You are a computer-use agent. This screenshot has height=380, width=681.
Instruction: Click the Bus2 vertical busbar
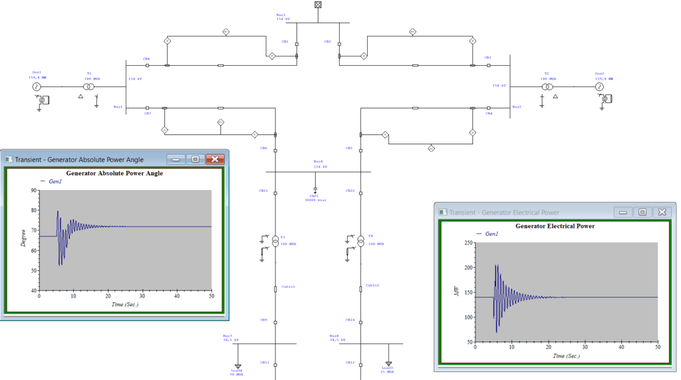click(510, 87)
